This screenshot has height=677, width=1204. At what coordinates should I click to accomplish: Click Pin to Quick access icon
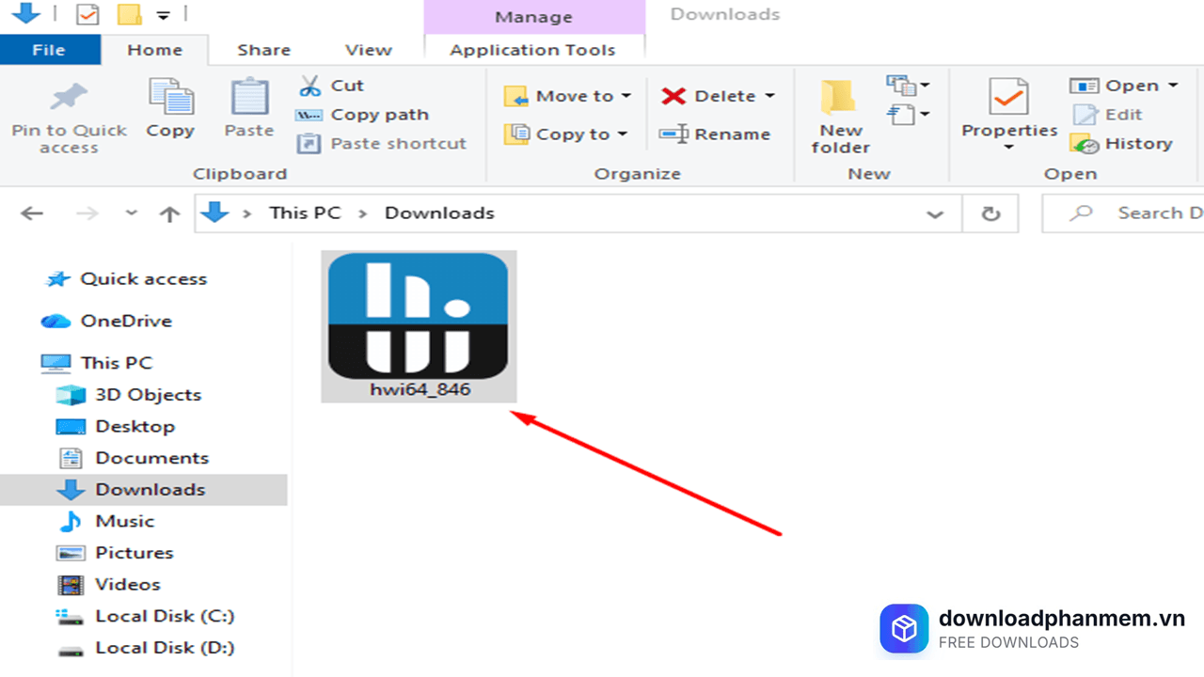click(69, 98)
